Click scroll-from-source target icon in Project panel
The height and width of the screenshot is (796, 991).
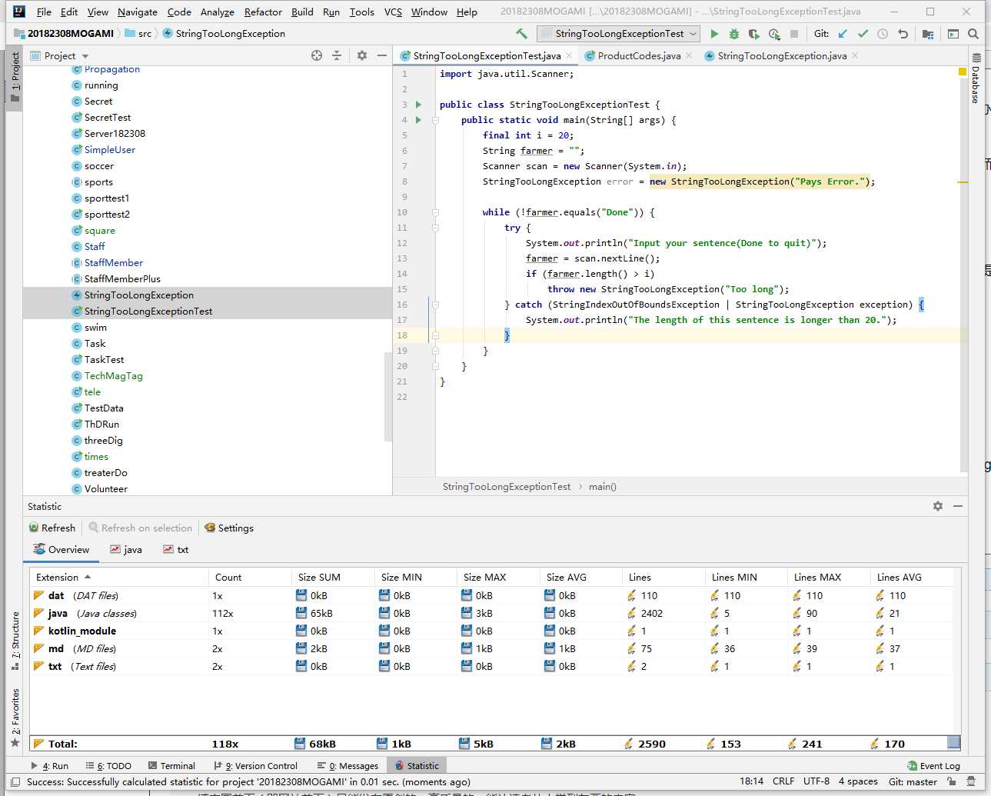tap(317, 55)
